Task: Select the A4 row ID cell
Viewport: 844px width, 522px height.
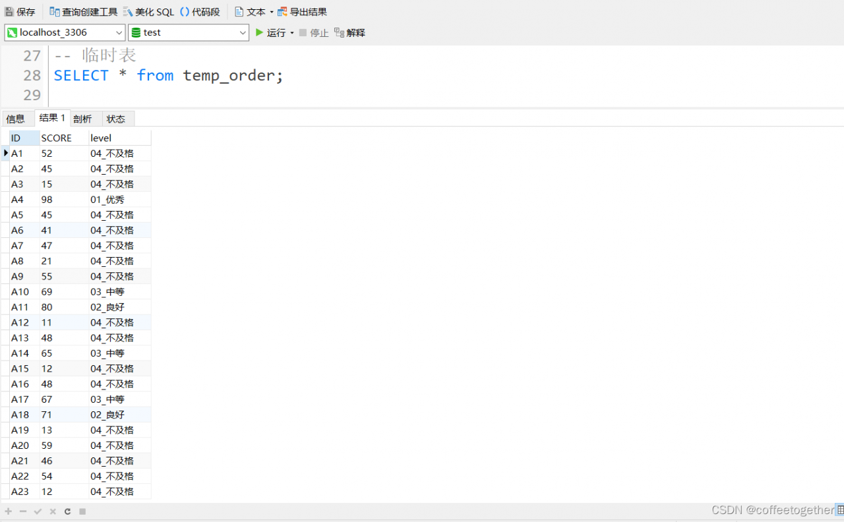Action: 24,199
